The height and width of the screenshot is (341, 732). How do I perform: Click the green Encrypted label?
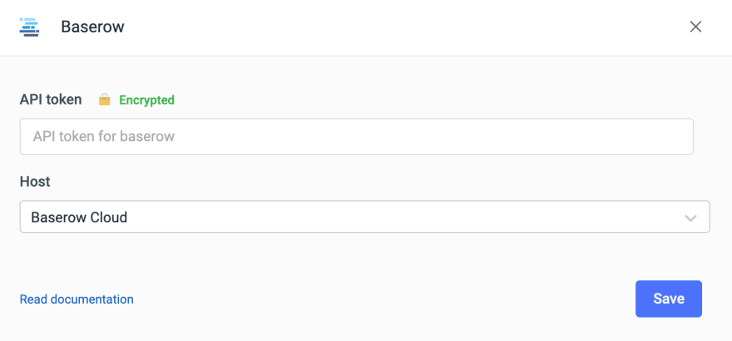tap(146, 100)
